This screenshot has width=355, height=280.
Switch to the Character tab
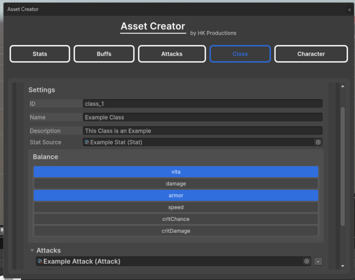point(311,54)
